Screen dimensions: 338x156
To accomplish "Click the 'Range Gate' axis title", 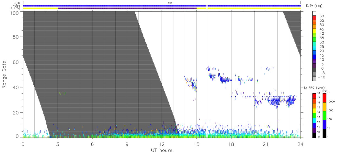I will [x=4, y=75].
